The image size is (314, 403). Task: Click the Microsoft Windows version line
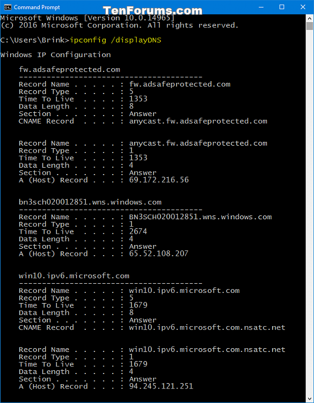(x=87, y=18)
